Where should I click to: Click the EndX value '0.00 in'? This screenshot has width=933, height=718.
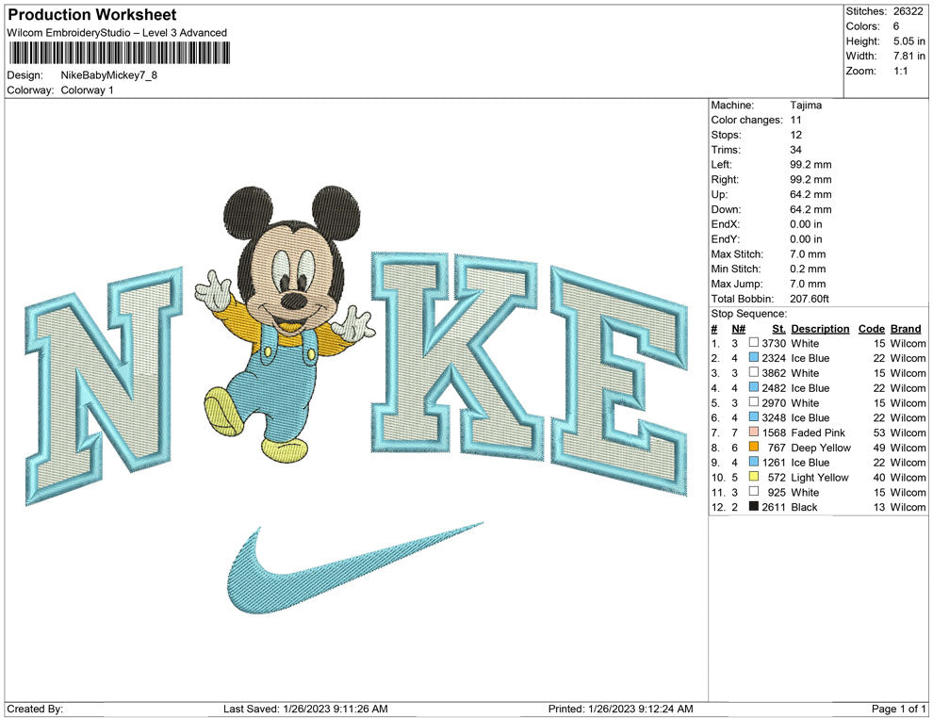click(806, 223)
